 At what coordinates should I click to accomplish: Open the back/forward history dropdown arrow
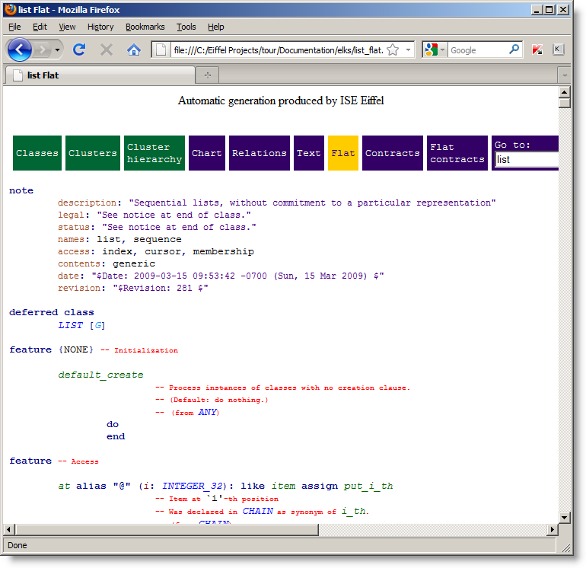coord(58,50)
